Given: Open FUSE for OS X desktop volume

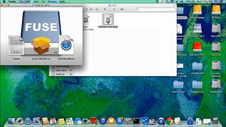Looking at the screenshot, I should [197, 28].
